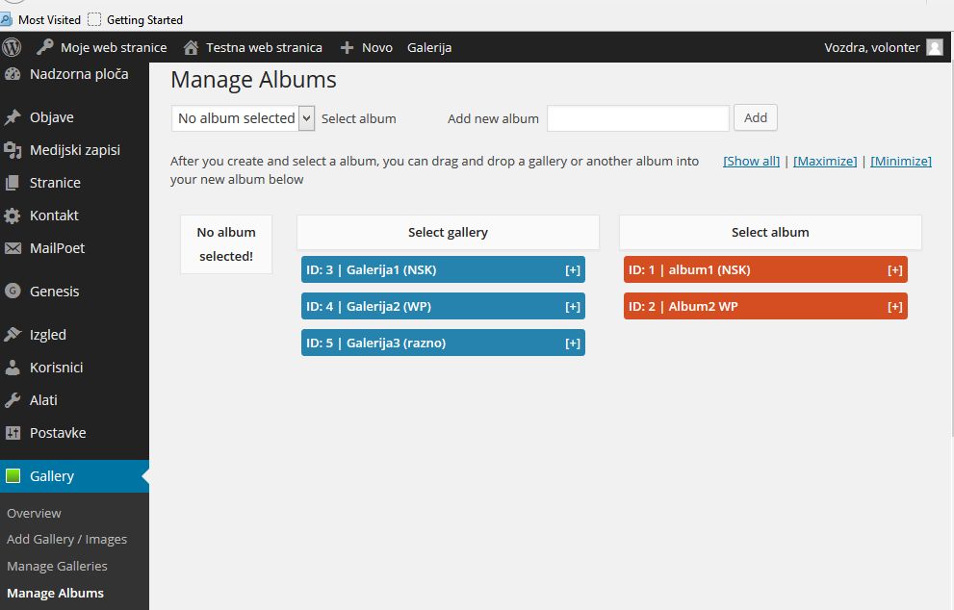Open the No album selected dropdown
Image resolution: width=954 pixels, height=610 pixels.
coord(243,118)
